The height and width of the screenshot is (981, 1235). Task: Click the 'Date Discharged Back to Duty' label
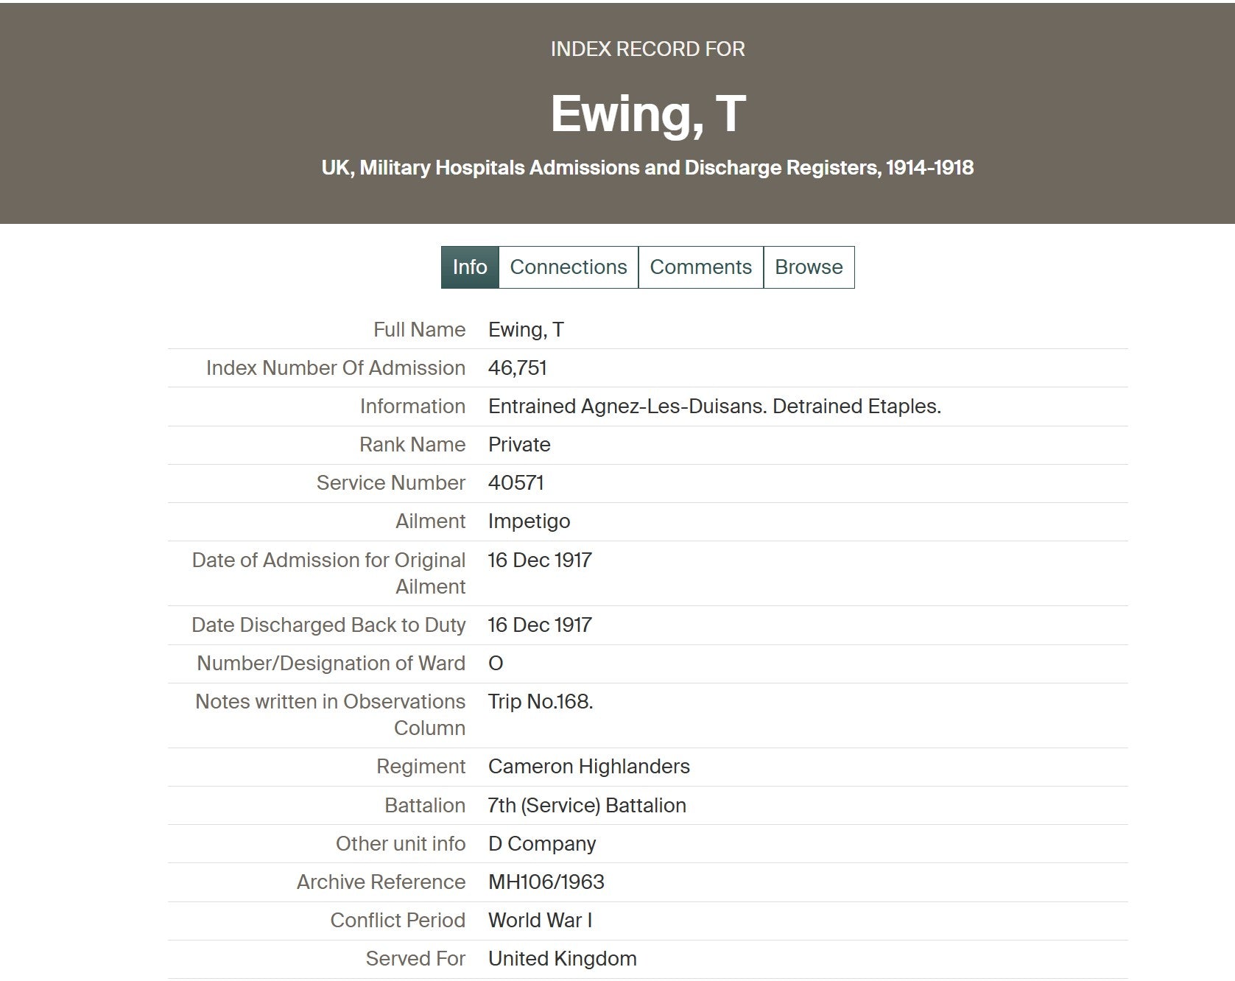[x=328, y=625]
